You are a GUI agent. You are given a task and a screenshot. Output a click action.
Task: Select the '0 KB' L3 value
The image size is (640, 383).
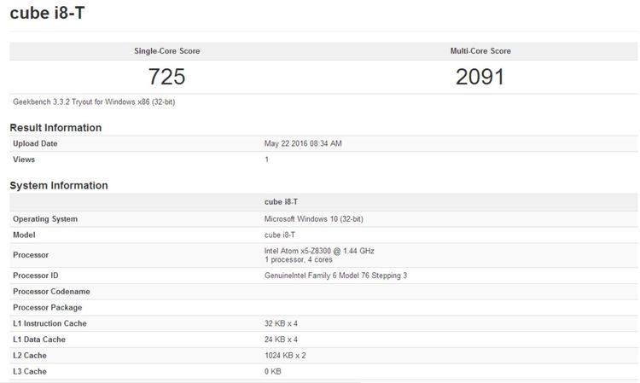coord(273,372)
